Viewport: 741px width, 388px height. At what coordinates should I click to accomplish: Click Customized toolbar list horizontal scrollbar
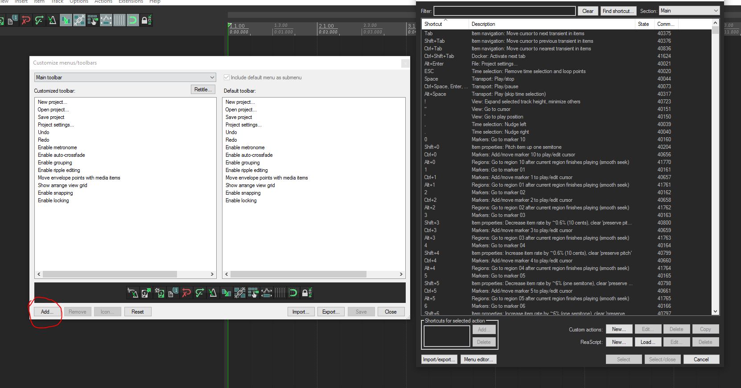[110, 274]
